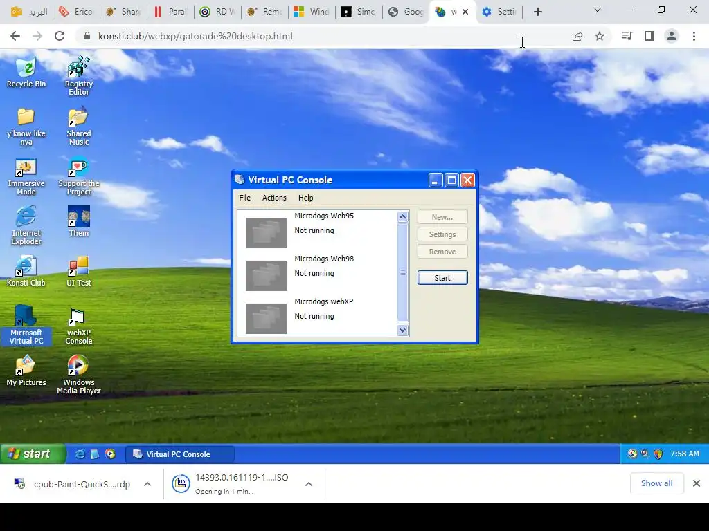Open the tab search dropdown chevron
Image resolution: width=709 pixels, height=531 pixels.
coord(598,10)
